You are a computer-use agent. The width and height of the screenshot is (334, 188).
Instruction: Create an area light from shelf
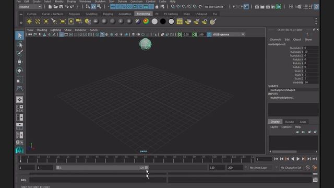63,21
